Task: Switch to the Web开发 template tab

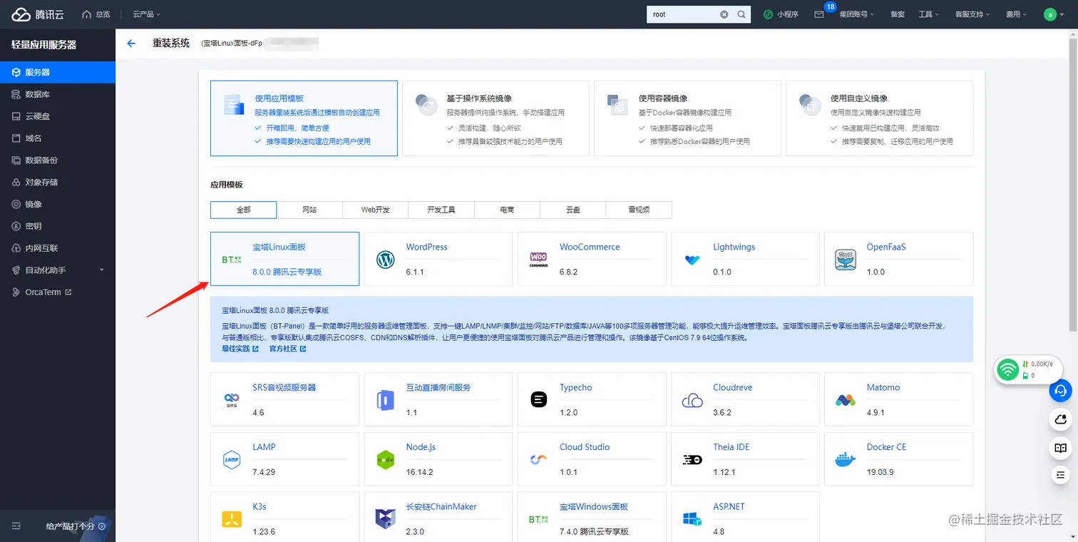Action: coord(376,210)
